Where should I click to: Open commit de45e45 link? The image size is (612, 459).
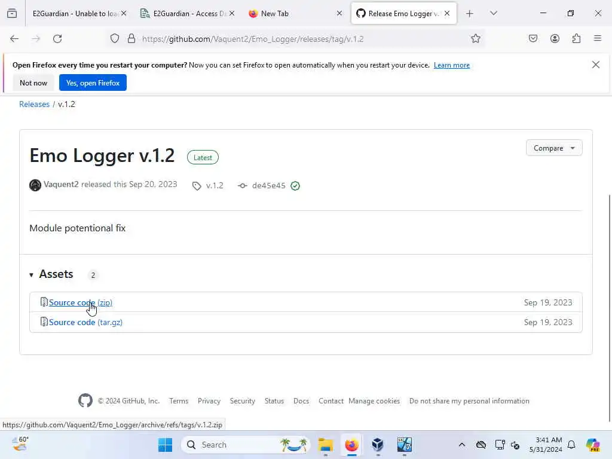(269, 185)
